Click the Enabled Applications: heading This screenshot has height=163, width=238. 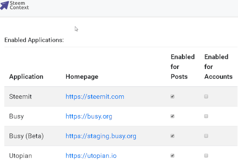[34, 40]
